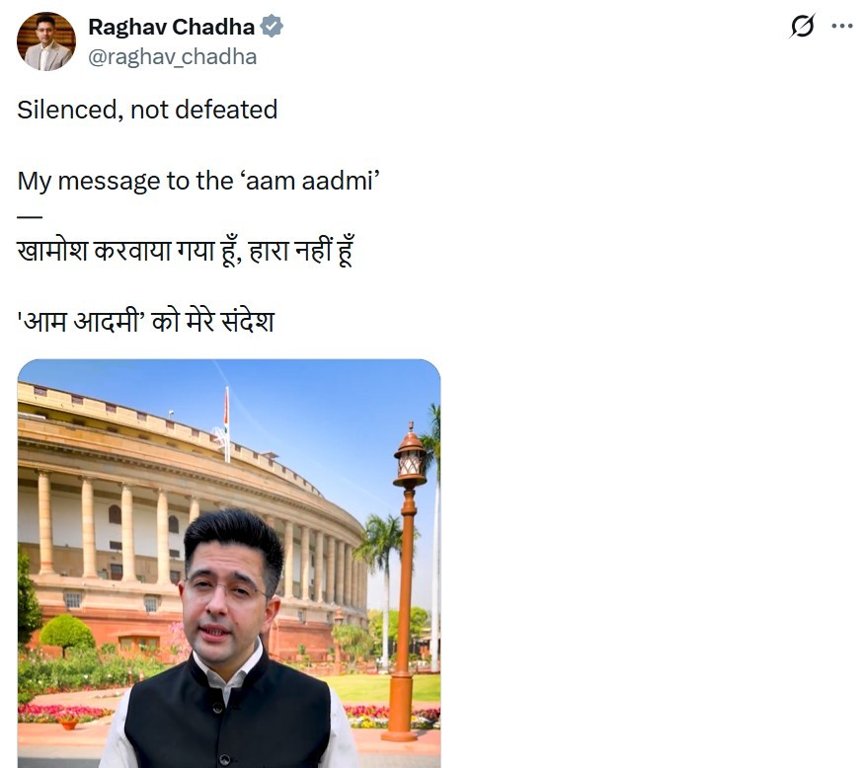Open the @raghav_chadha handle link
Viewport: 865px width, 768px height.
coord(172,57)
